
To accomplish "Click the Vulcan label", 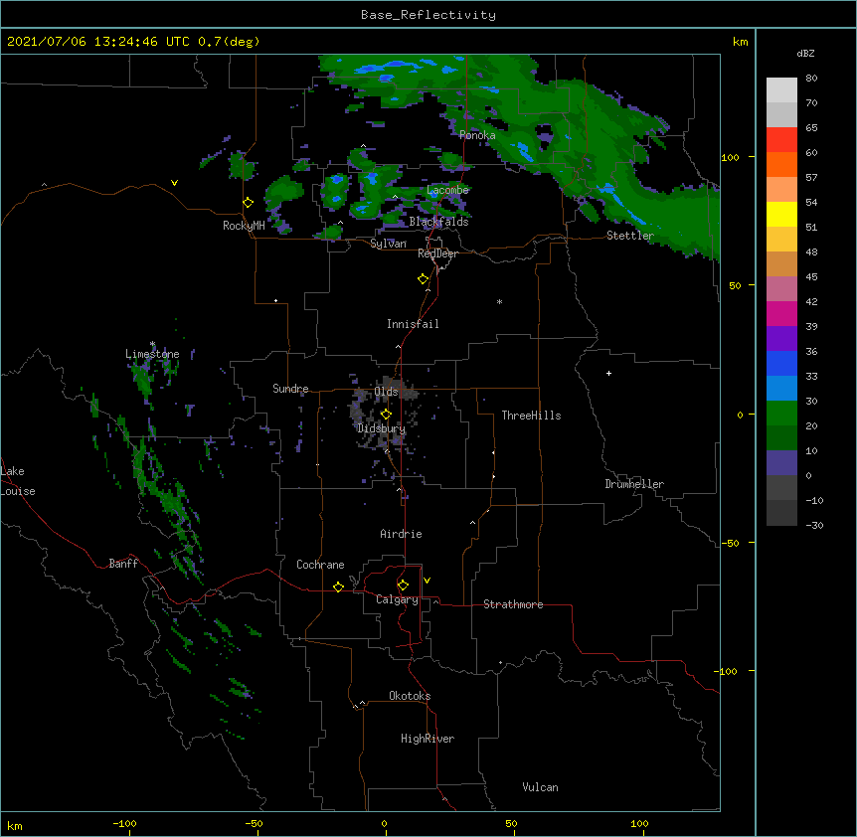I will click(x=540, y=787).
